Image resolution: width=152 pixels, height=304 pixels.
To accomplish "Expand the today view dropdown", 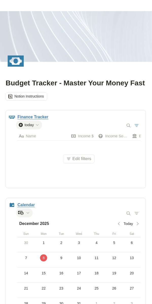I will 29,125.
